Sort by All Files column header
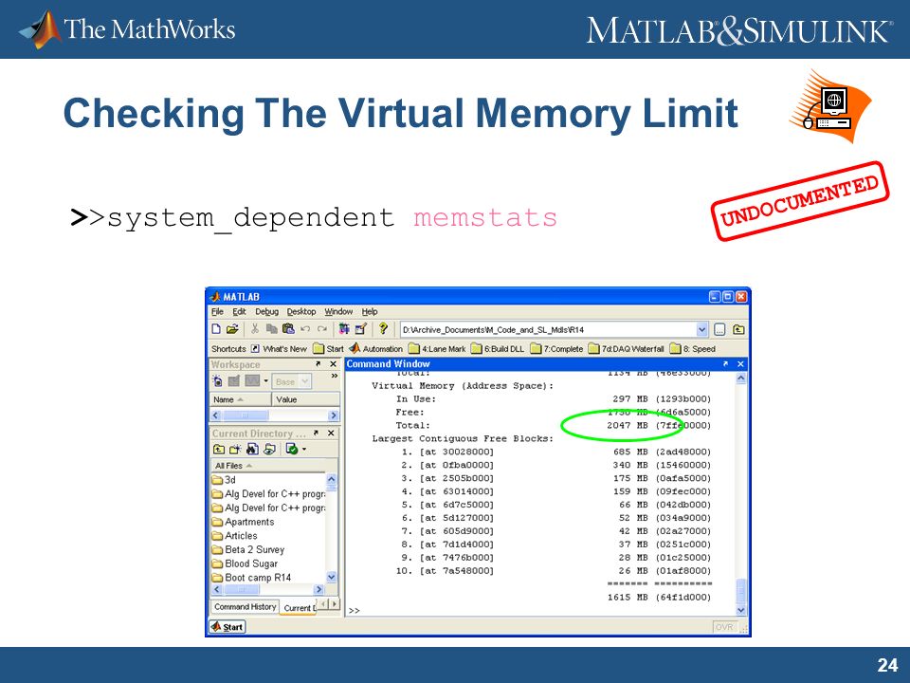 tap(234, 466)
